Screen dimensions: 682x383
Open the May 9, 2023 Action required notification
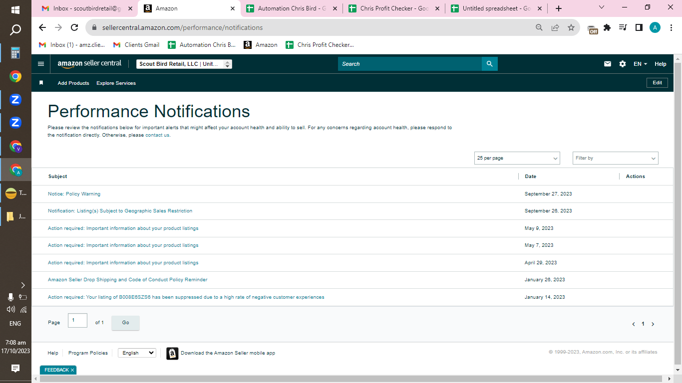pos(123,228)
